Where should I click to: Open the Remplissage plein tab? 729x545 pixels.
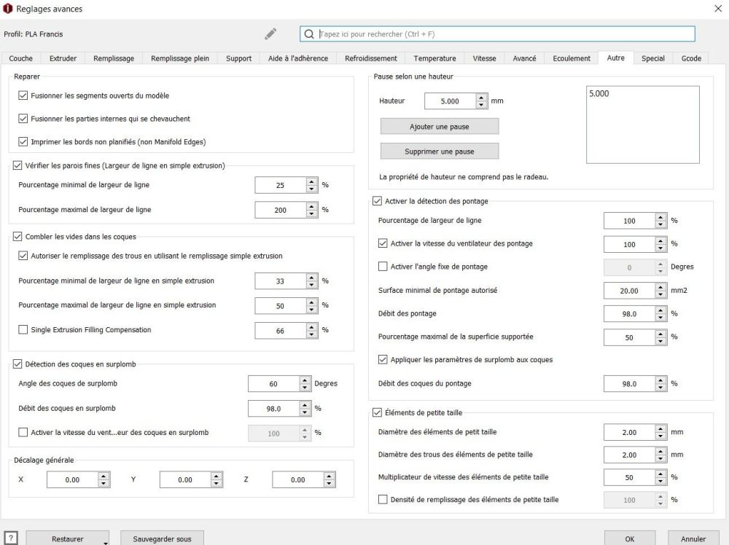(x=180, y=58)
